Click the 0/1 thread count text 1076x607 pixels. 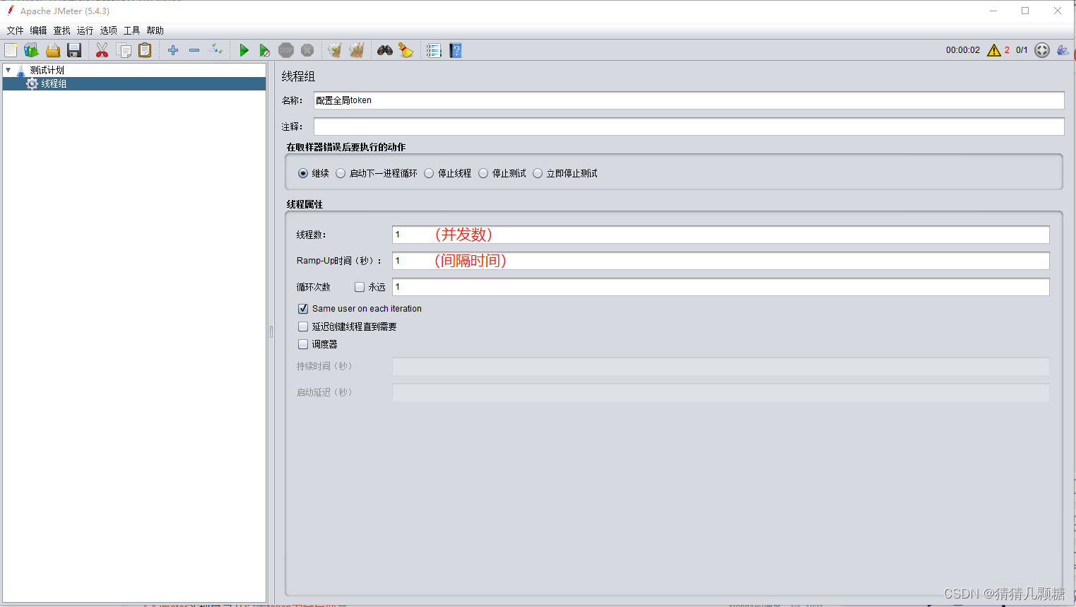(x=1022, y=50)
